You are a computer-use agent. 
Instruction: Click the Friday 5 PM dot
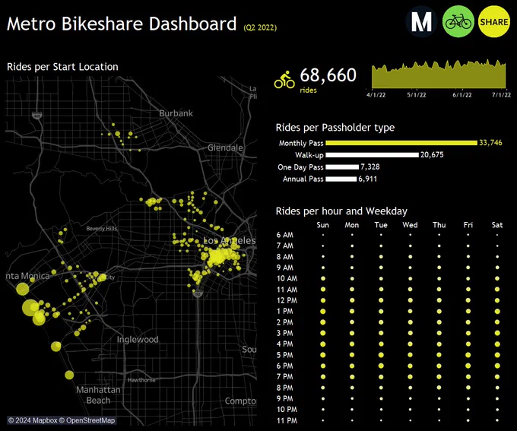coord(468,355)
